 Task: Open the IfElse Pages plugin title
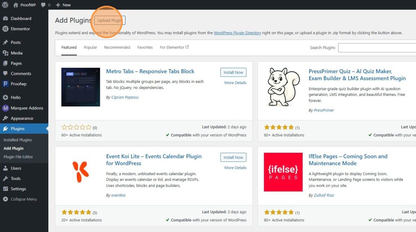[348, 160]
